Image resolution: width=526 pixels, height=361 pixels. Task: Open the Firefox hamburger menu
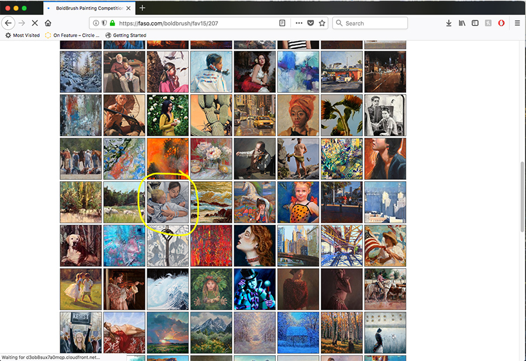[517, 23]
